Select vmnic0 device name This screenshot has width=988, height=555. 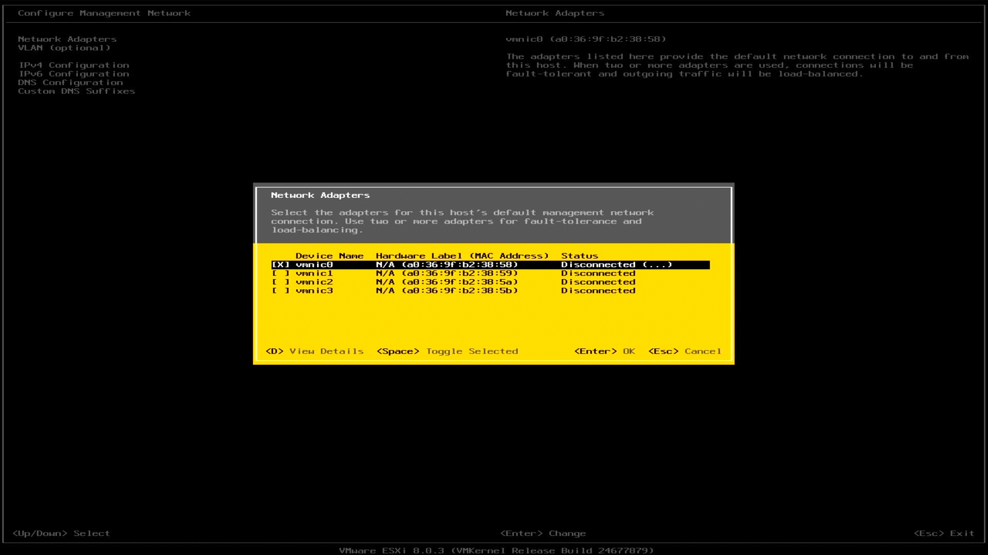[314, 265]
